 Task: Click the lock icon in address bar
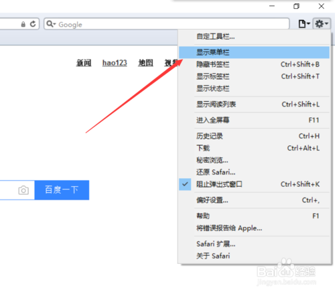coord(23,24)
